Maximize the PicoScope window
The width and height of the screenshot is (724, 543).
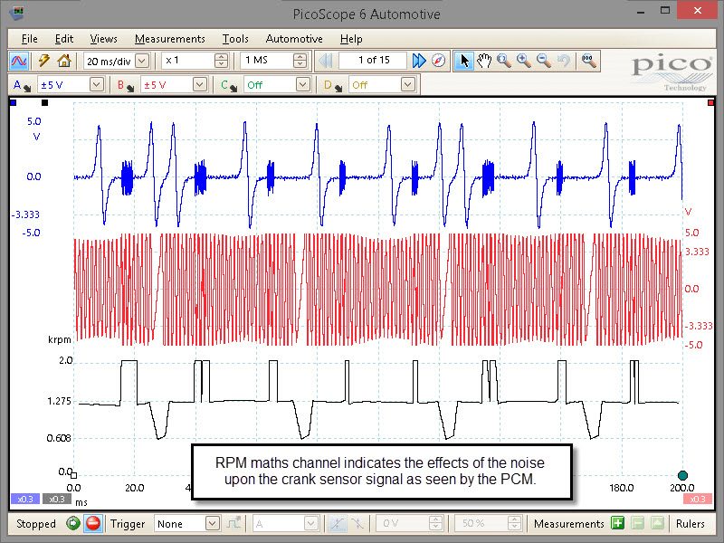(x=665, y=11)
